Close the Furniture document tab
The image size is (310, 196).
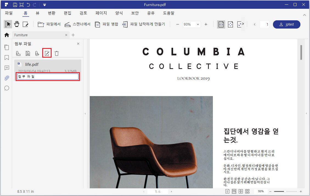pyautogui.click(x=66, y=35)
